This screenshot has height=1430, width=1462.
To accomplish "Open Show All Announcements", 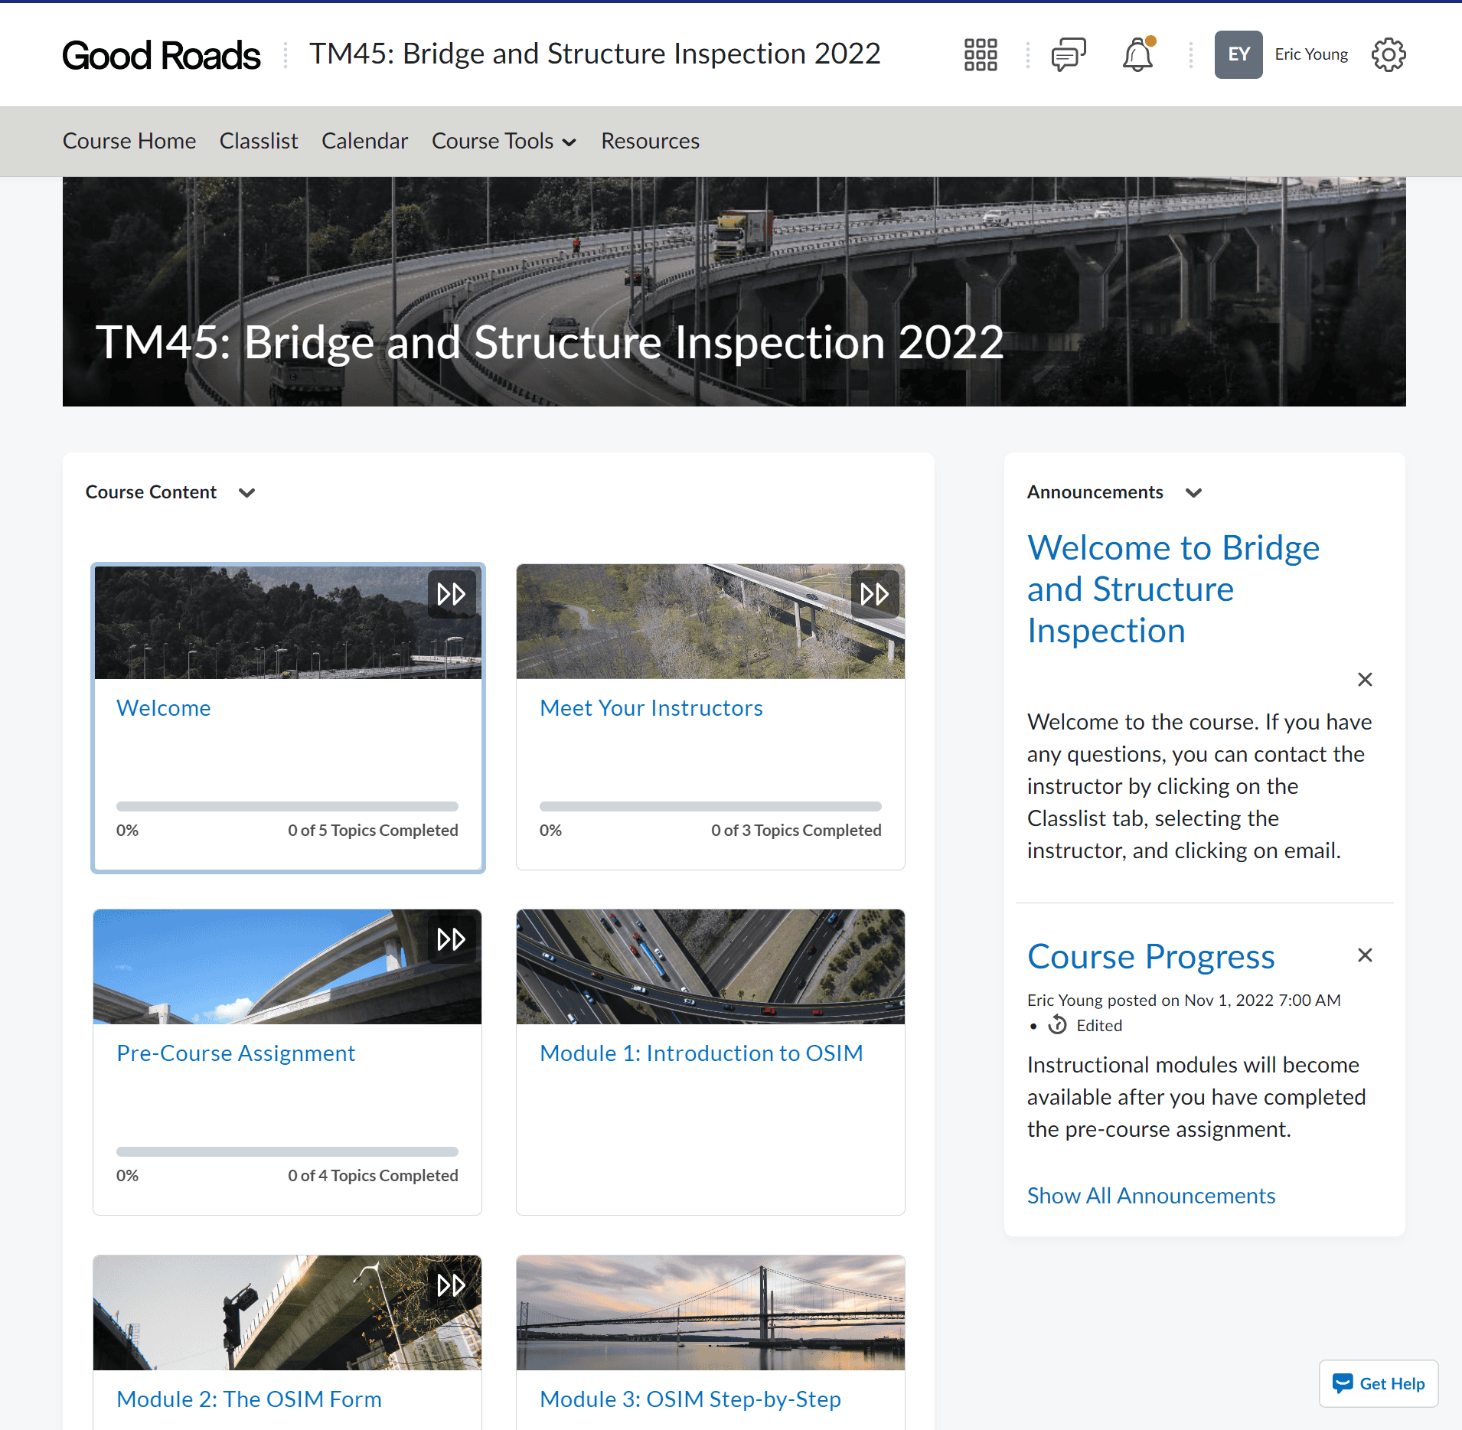I will tap(1150, 1196).
